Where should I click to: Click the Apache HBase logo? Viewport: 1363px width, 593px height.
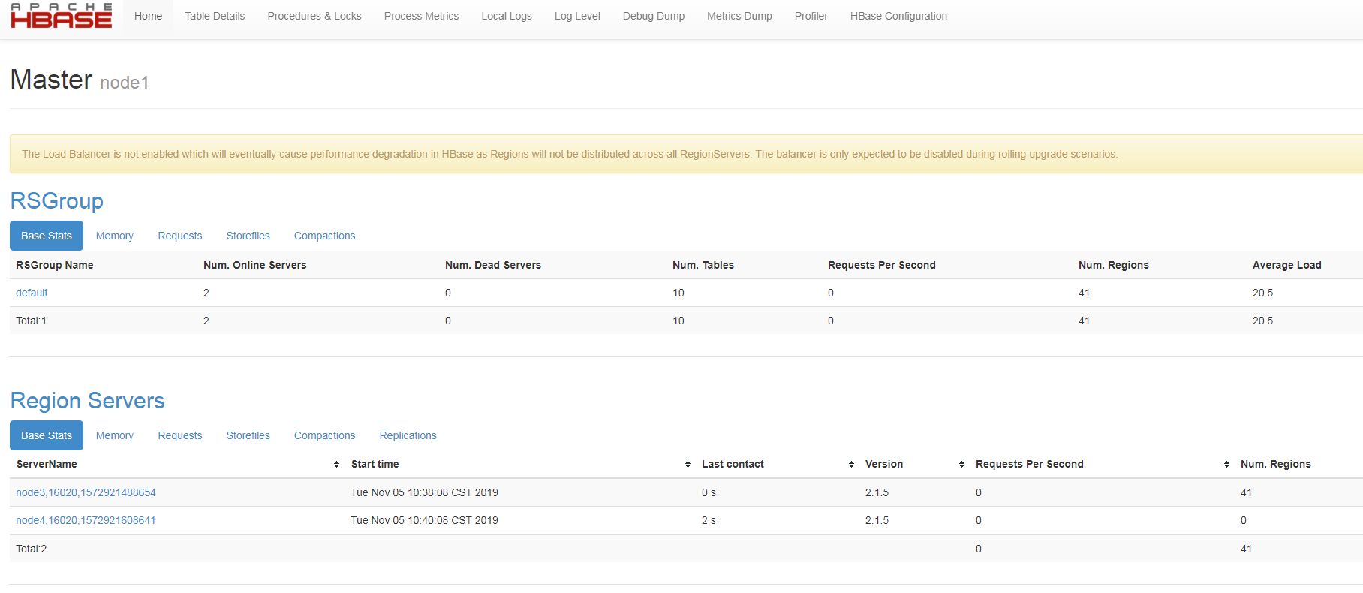[x=62, y=16]
